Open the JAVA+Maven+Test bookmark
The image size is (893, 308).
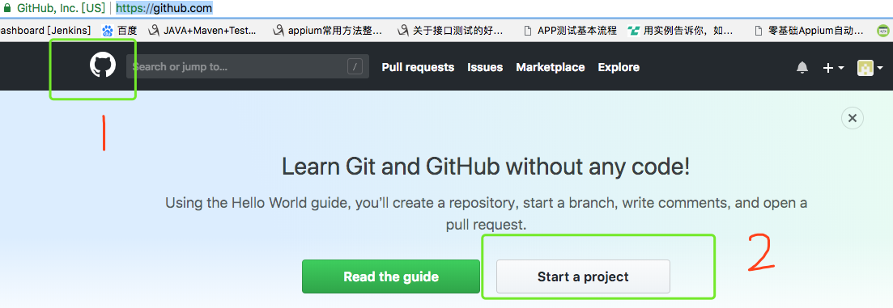point(202,31)
